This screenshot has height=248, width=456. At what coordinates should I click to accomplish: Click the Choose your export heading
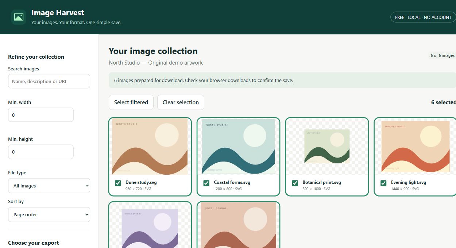pos(34,243)
